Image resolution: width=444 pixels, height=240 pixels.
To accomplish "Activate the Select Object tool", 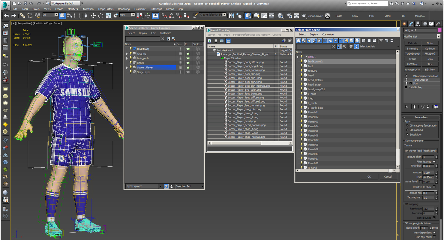I will [62, 16].
